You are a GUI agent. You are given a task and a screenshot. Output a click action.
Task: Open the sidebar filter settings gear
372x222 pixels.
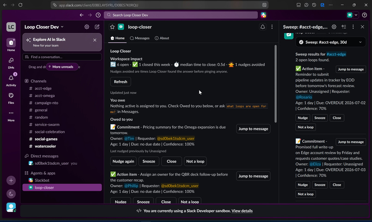(87, 27)
